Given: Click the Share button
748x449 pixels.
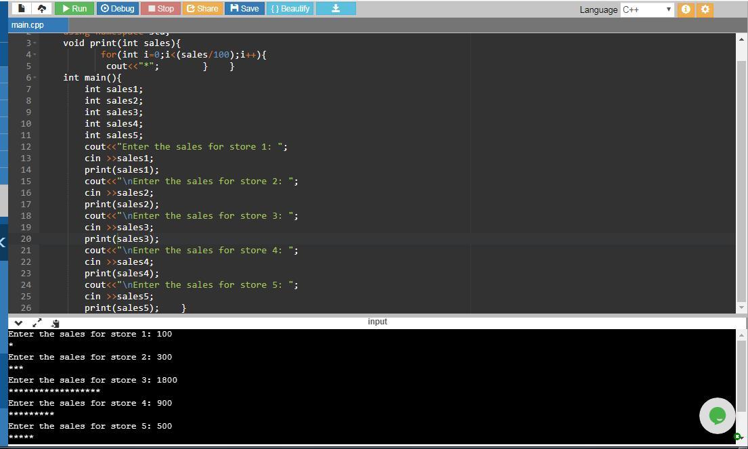Looking at the screenshot, I should (202, 9).
